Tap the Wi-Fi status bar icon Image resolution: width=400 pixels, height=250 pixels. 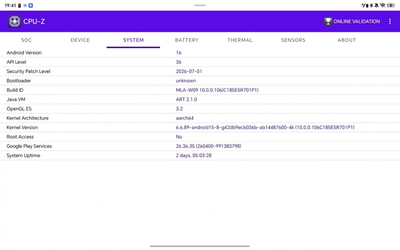[383, 5]
